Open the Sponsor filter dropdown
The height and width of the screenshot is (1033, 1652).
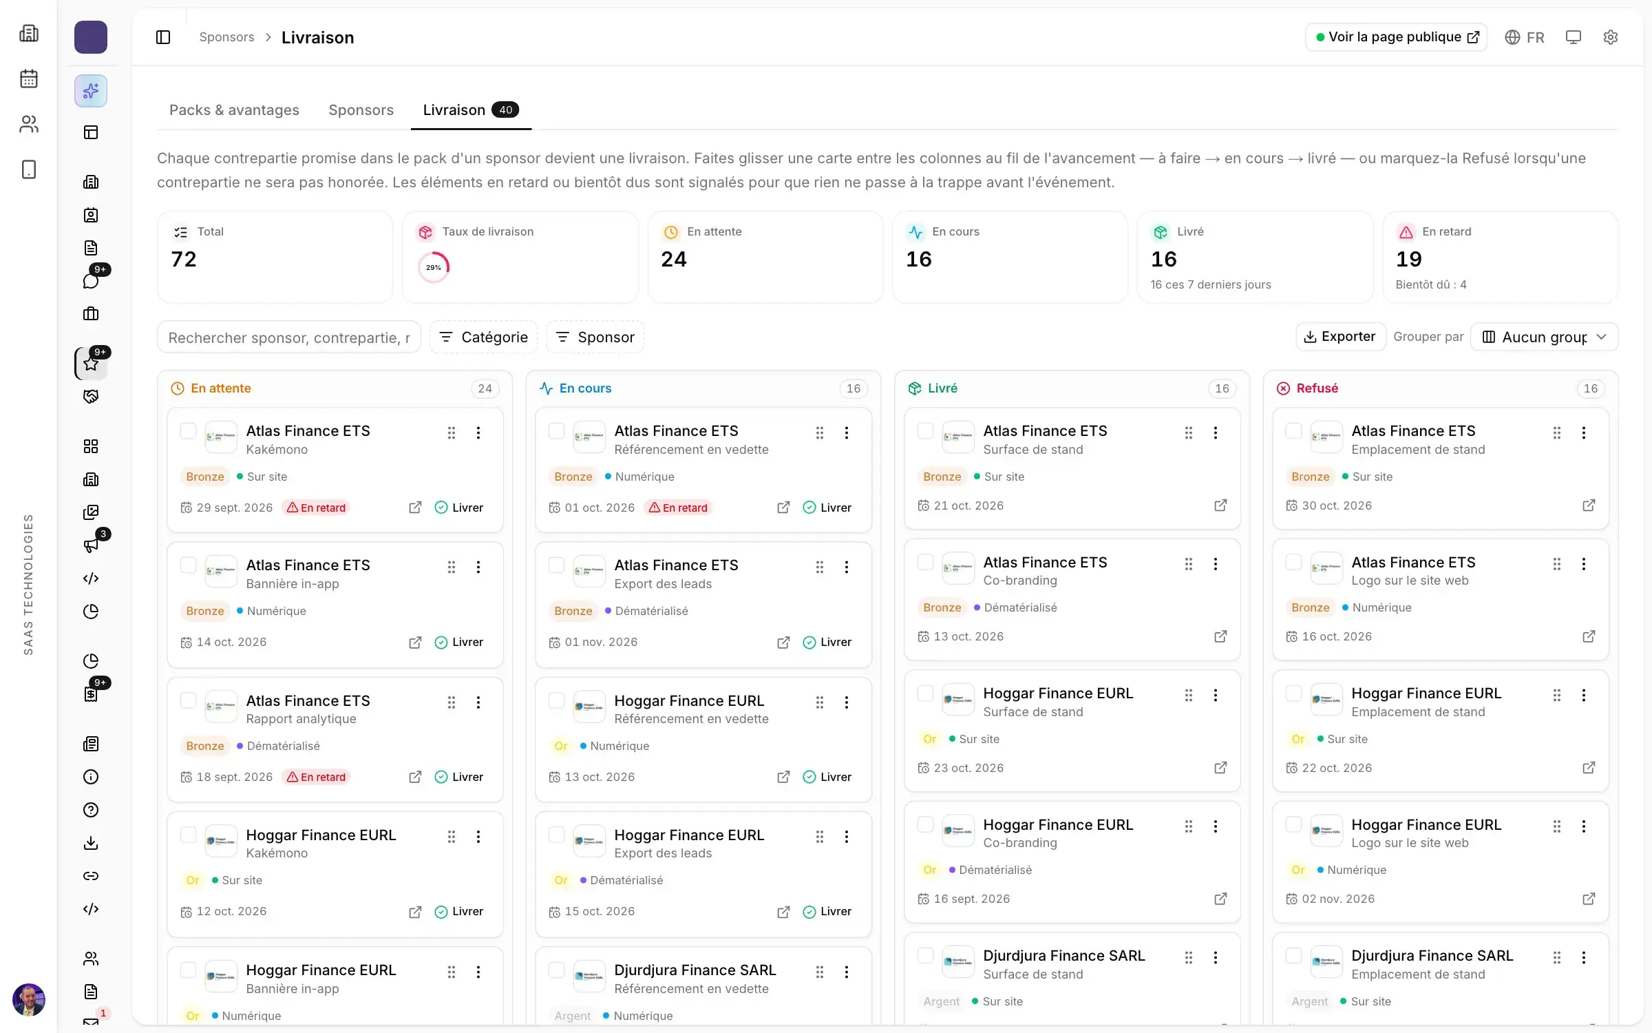tap(595, 337)
